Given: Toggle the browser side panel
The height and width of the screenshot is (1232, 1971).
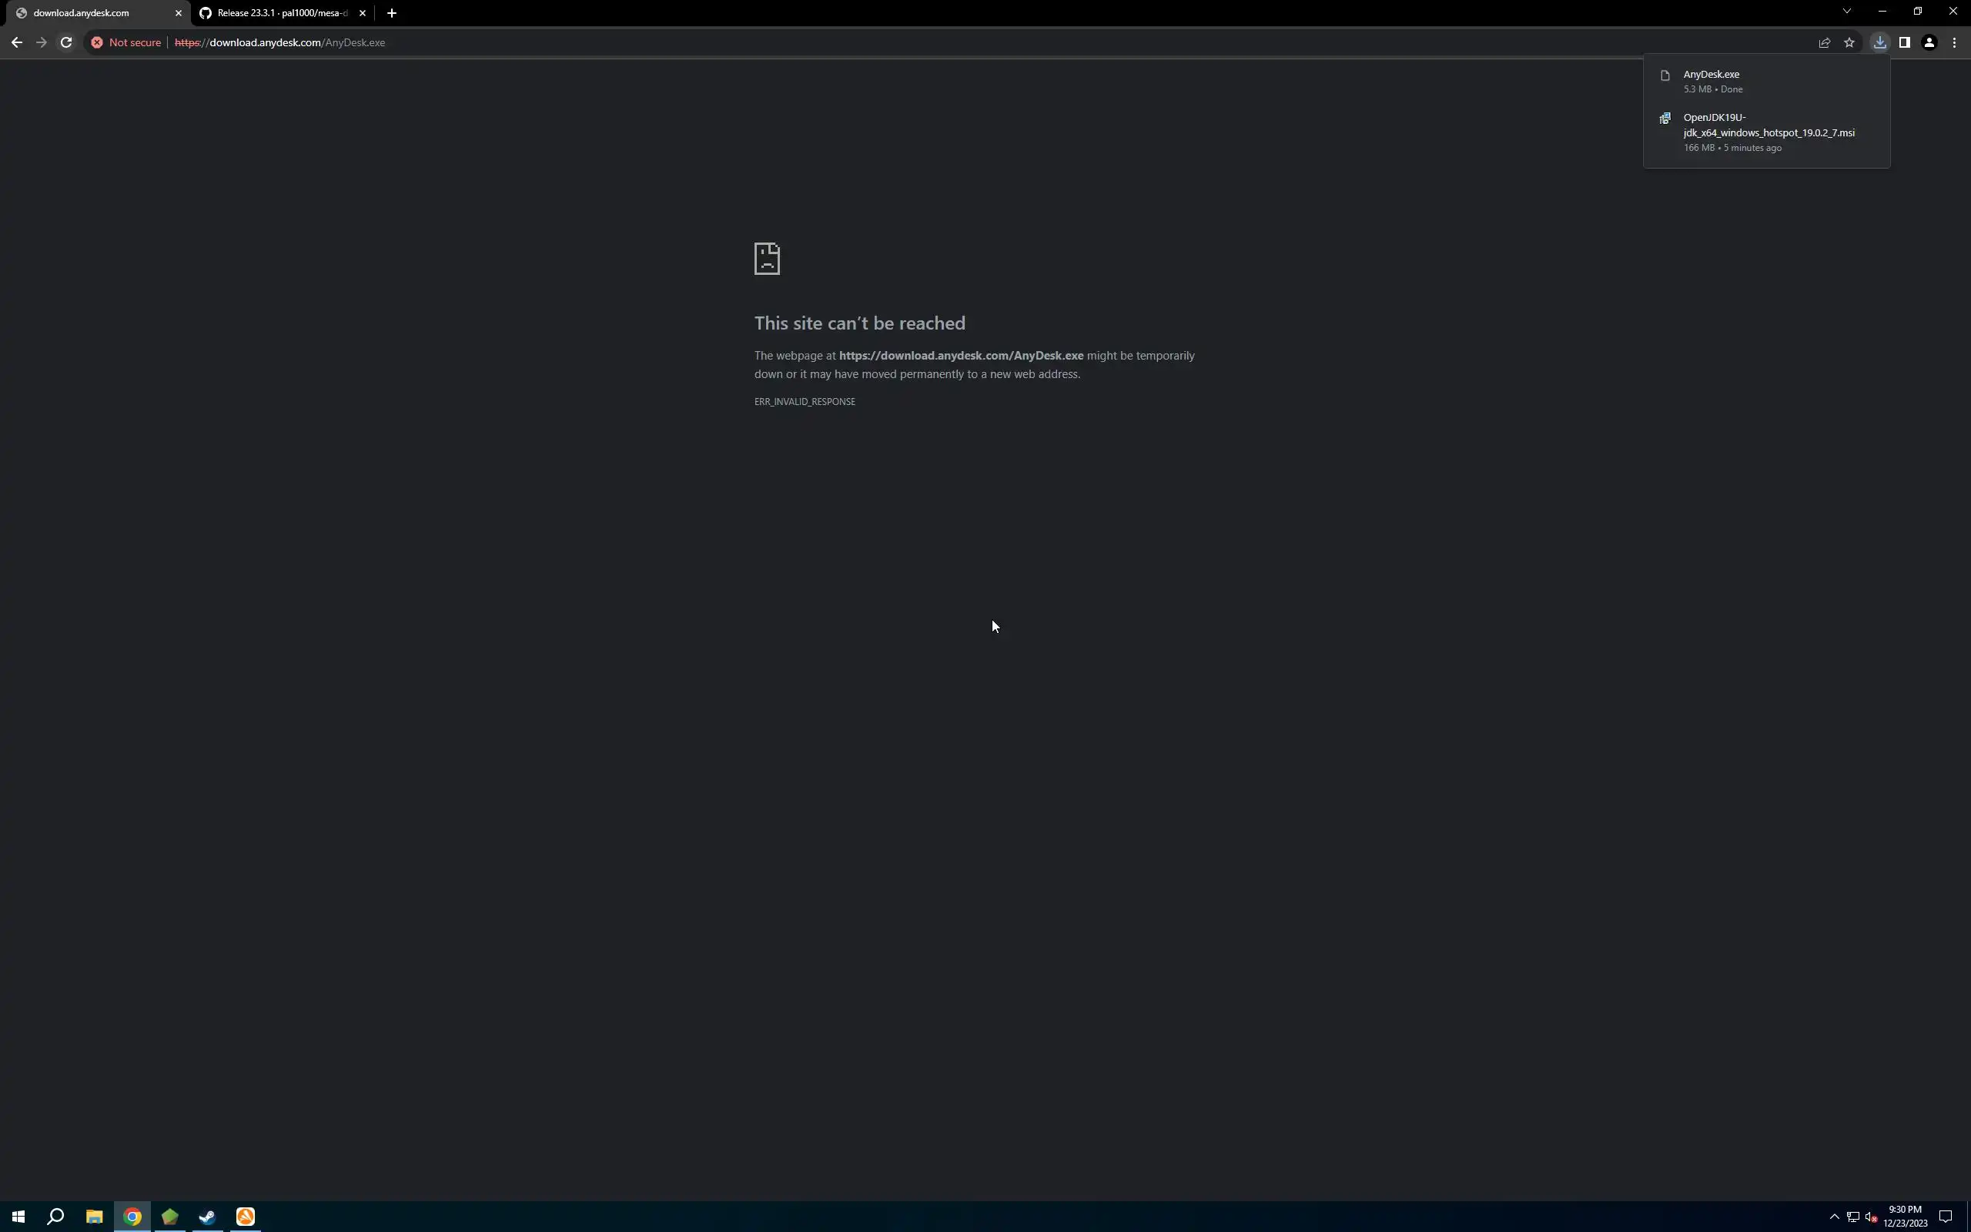Looking at the screenshot, I should pos(1904,42).
